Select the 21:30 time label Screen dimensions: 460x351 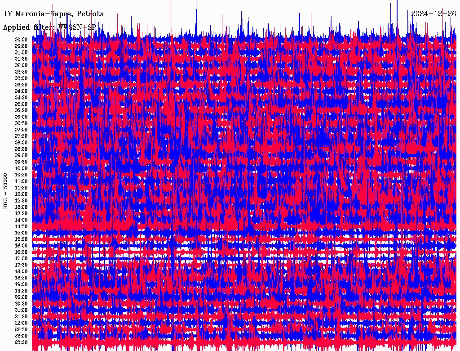[21, 317]
